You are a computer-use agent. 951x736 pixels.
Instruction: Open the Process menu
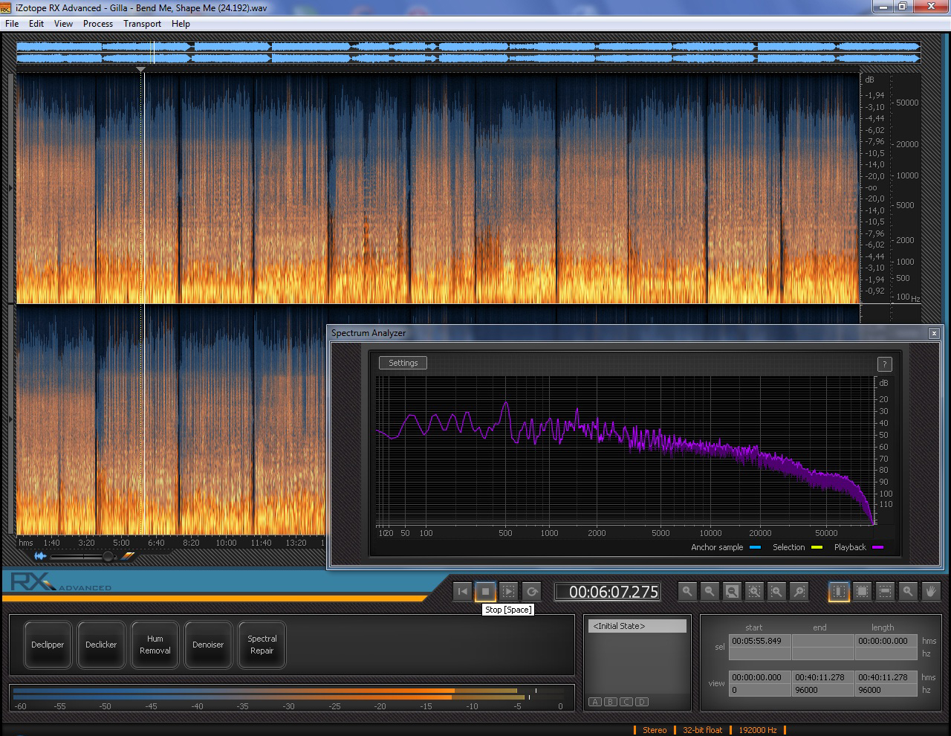[97, 24]
